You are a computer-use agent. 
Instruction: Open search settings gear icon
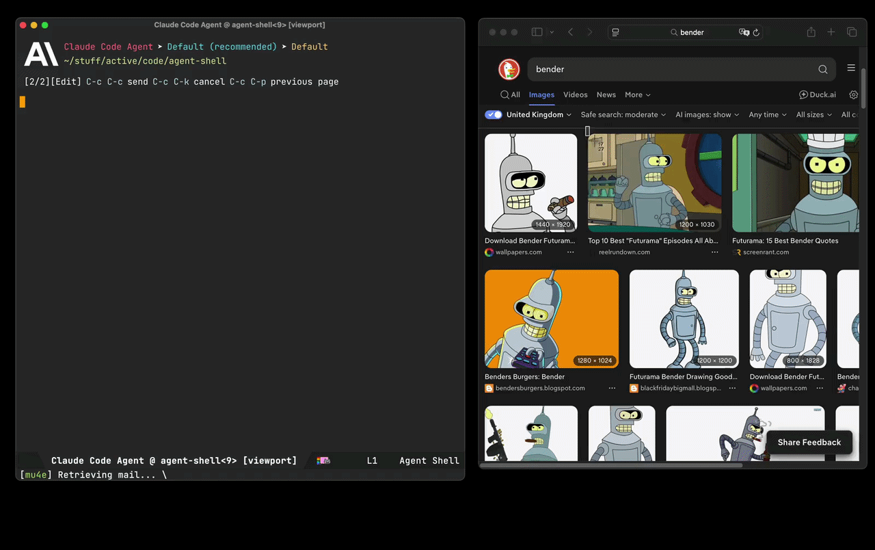pyautogui.click(x=853, y=95)
